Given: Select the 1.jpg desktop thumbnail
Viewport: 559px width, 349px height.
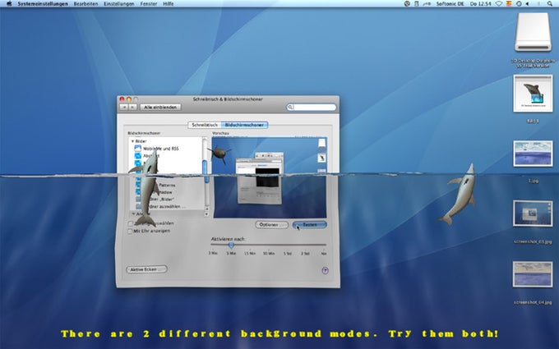Looking at the screenshot, I should (x=533, y=154).
